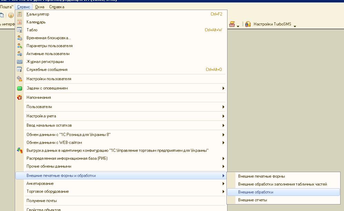Choose Внешние отчеты submenu item

[x=283, y=200]
